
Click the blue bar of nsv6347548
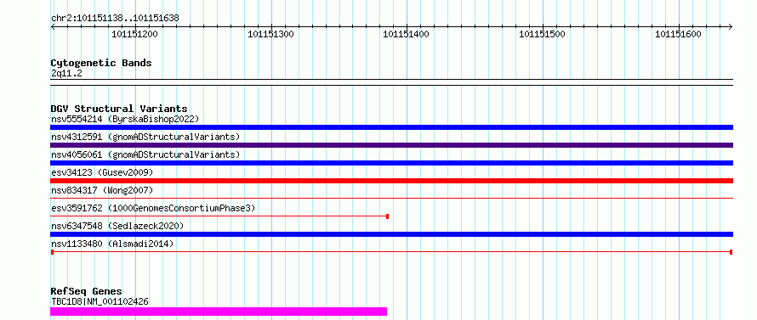[391, 234]
